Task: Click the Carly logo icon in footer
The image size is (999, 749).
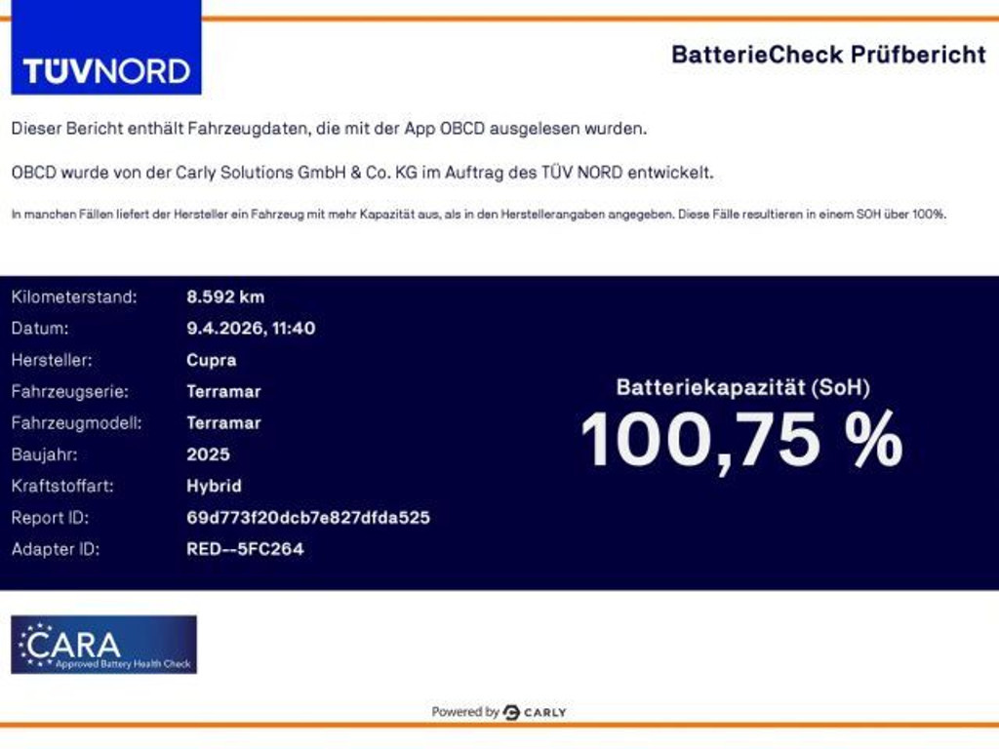Action: tap(511, 712)
